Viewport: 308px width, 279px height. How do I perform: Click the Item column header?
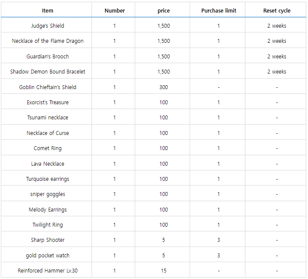48,10
